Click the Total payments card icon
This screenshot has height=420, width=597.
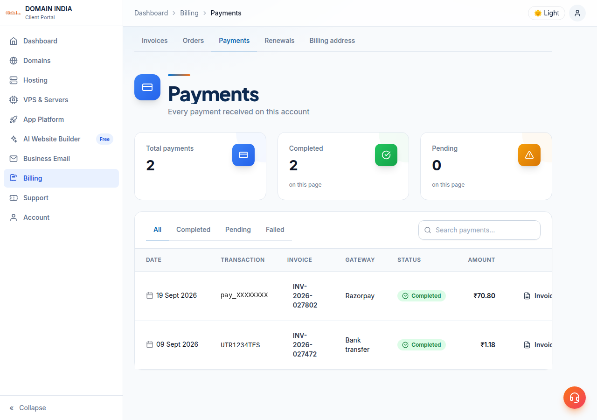243,155
